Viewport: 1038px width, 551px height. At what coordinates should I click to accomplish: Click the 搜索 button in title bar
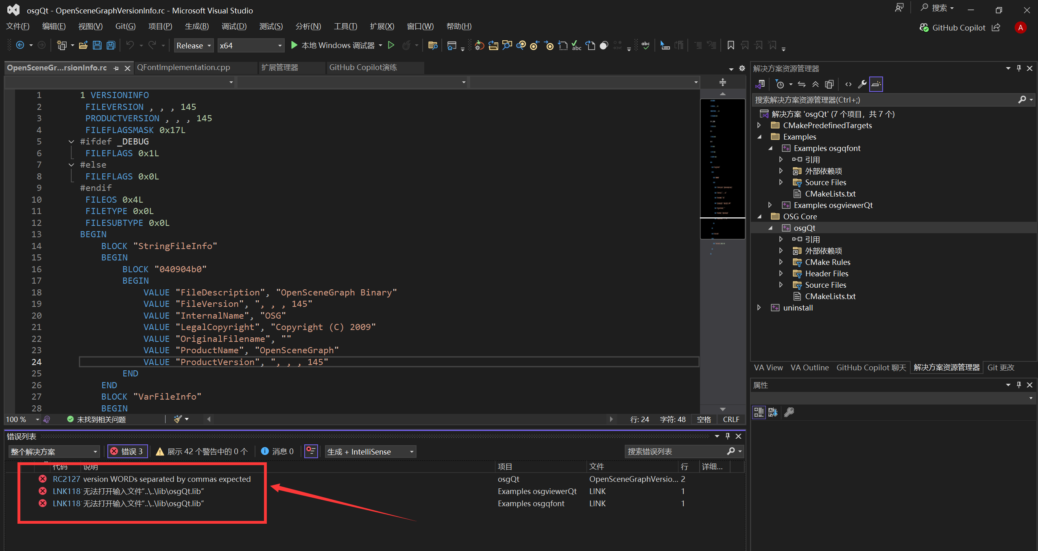pyautogui.click(x=937, y=8)
